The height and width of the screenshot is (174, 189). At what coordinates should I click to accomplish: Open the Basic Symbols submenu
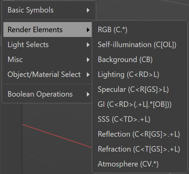tap(48, 10)
